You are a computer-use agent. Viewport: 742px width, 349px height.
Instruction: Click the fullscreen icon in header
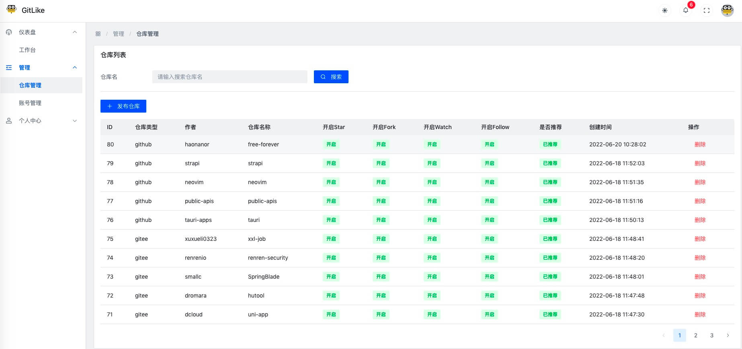[707, 10]
